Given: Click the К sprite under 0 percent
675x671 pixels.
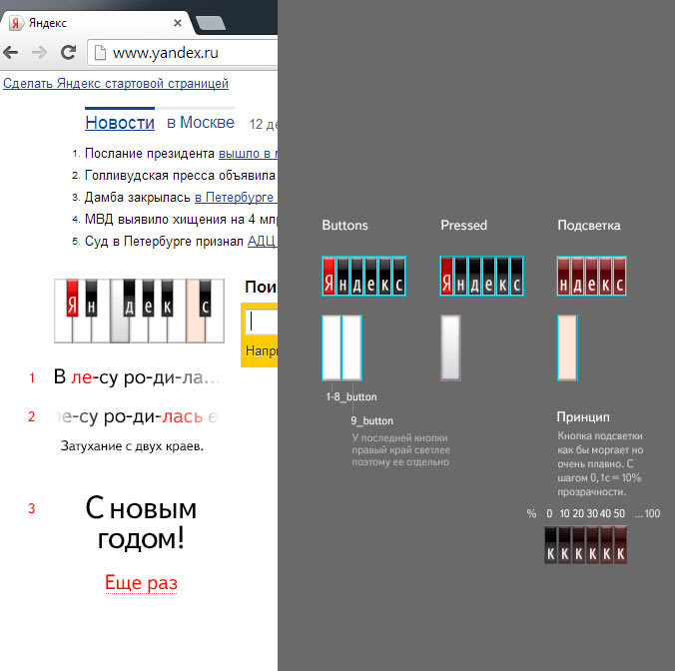Looking at the screenshot, I should [x=550, y=545].
